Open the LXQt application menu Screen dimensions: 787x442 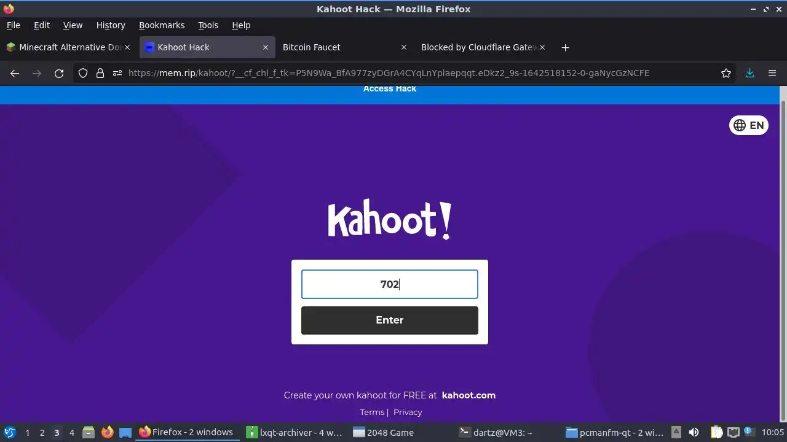pos(9,432)
